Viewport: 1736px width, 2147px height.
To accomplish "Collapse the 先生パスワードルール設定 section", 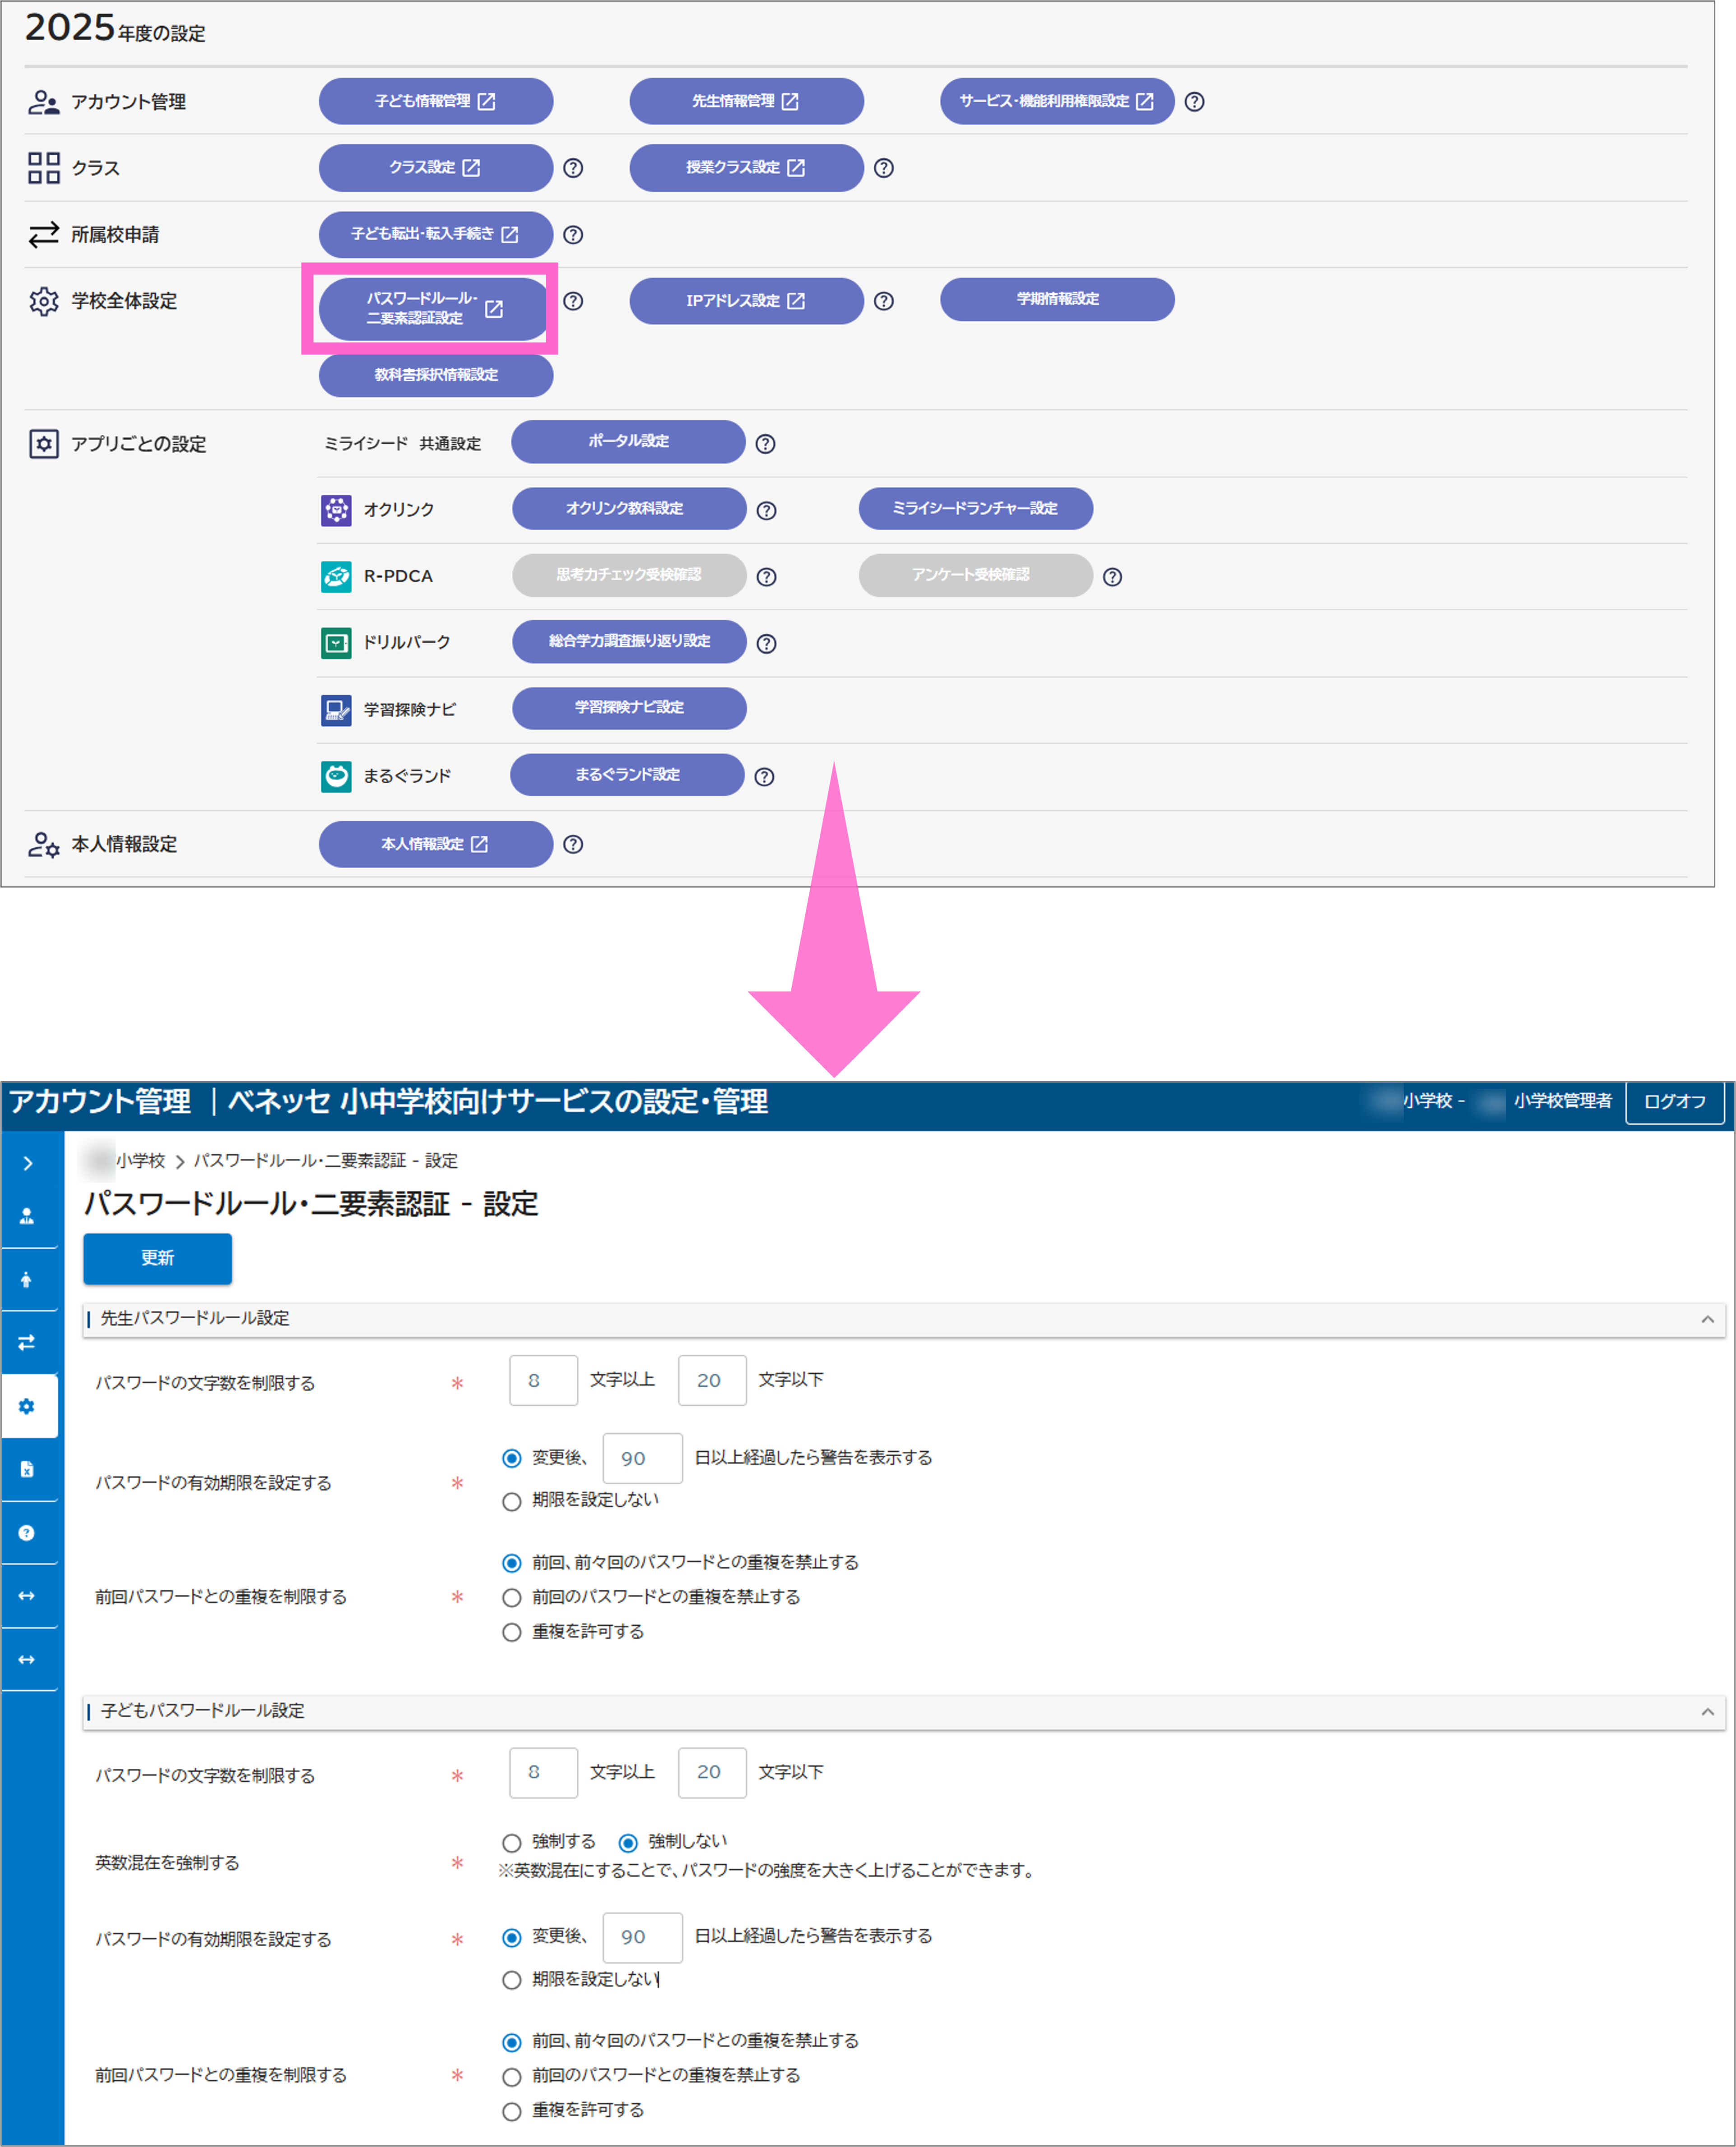I will click(x=1707, y=1319).
